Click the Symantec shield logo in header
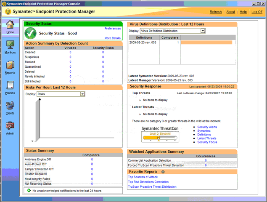Screen dimensions: 267x202 [x=8, y=12]
